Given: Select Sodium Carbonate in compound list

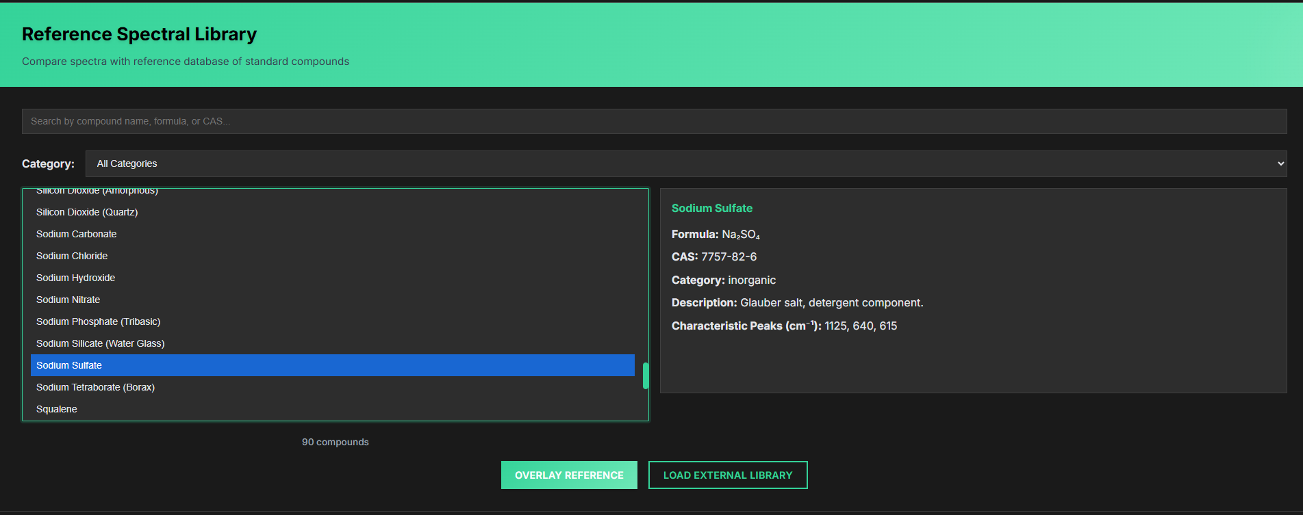Looking at the screenshot, I should click(x=77, y=234).
